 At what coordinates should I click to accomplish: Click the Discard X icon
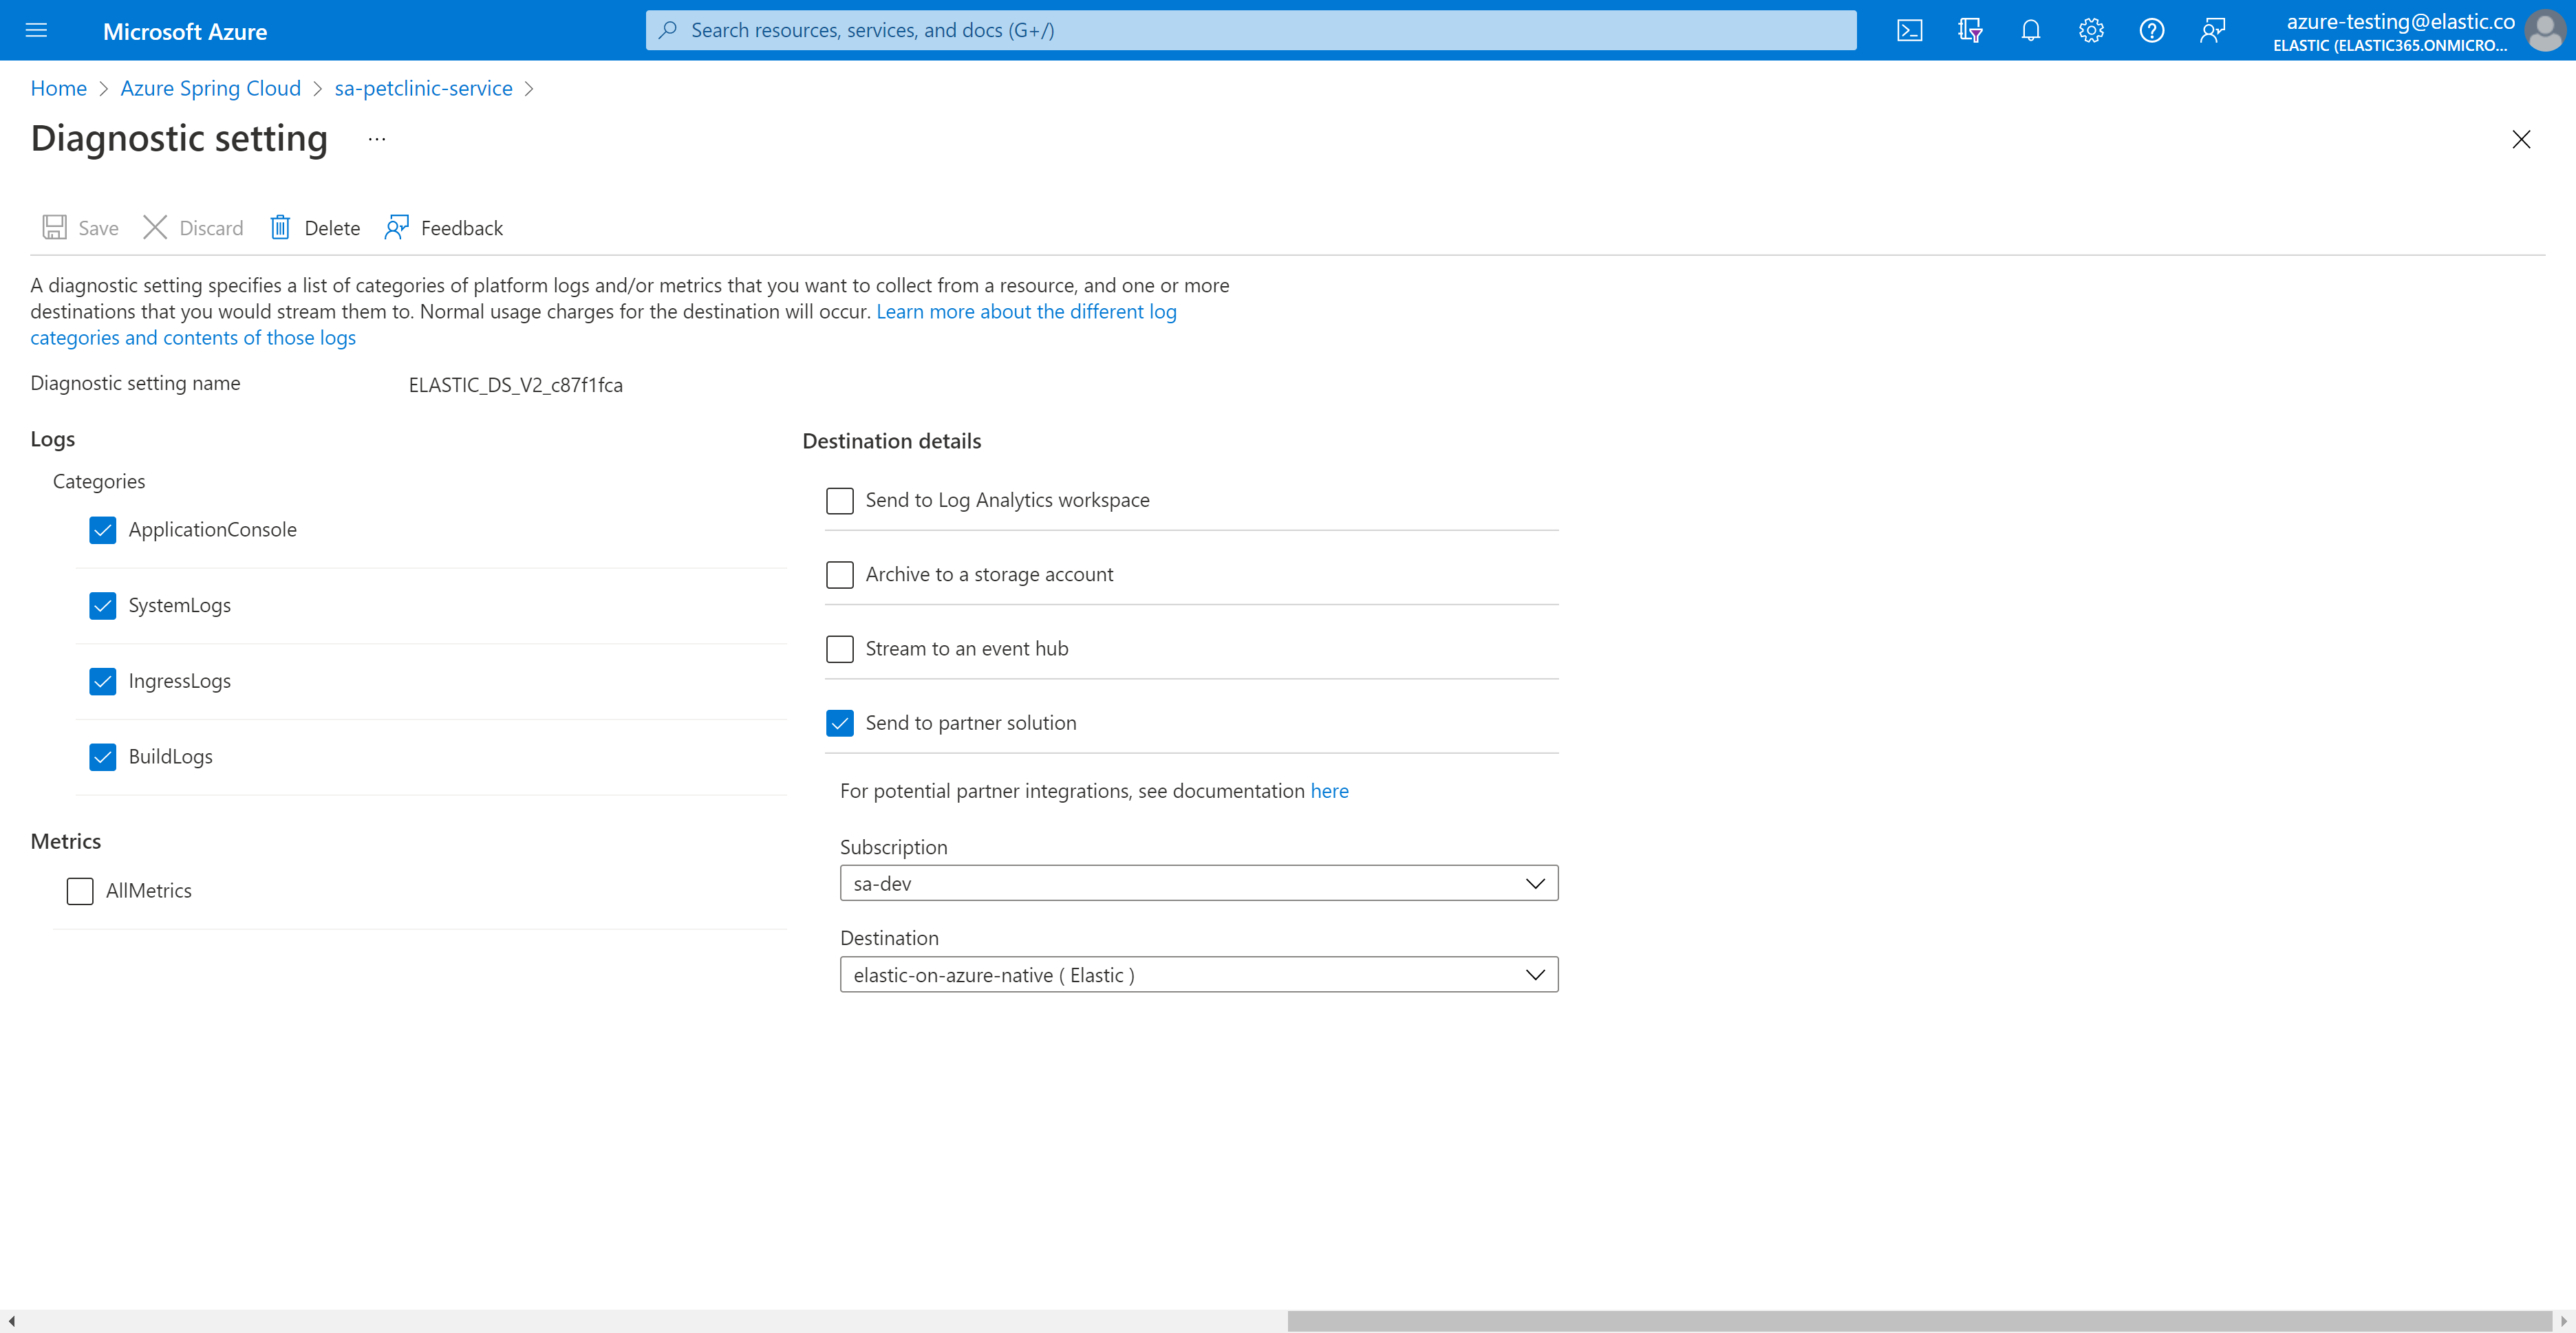point(155,227)
